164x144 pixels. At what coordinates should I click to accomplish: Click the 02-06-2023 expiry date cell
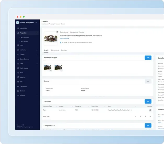[95, 110]
